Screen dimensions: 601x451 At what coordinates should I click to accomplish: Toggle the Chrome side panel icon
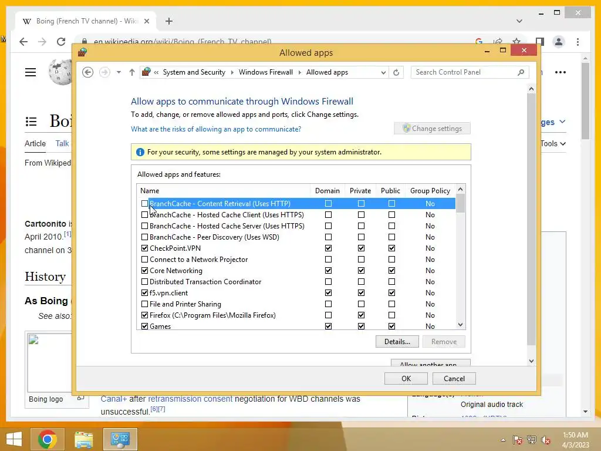click(540, 42)
